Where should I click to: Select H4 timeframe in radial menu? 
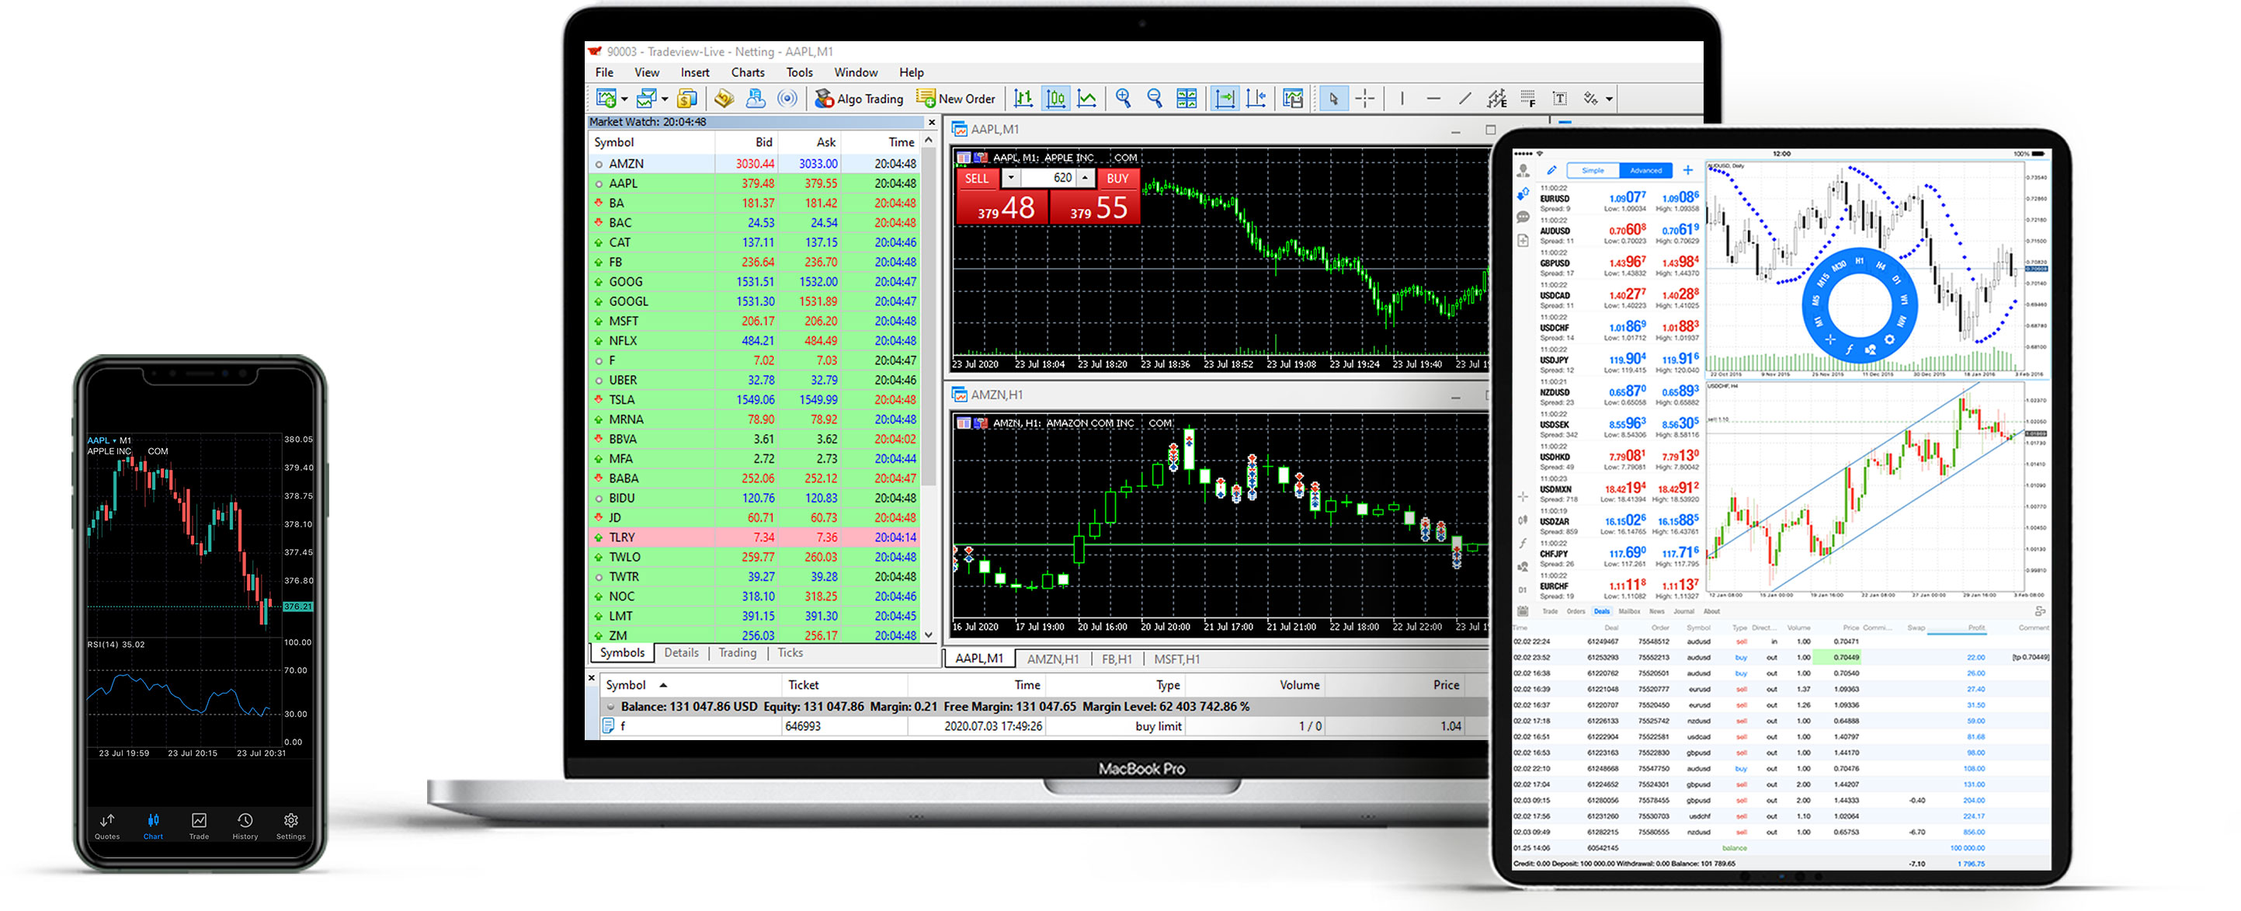tap(1881, 266)
